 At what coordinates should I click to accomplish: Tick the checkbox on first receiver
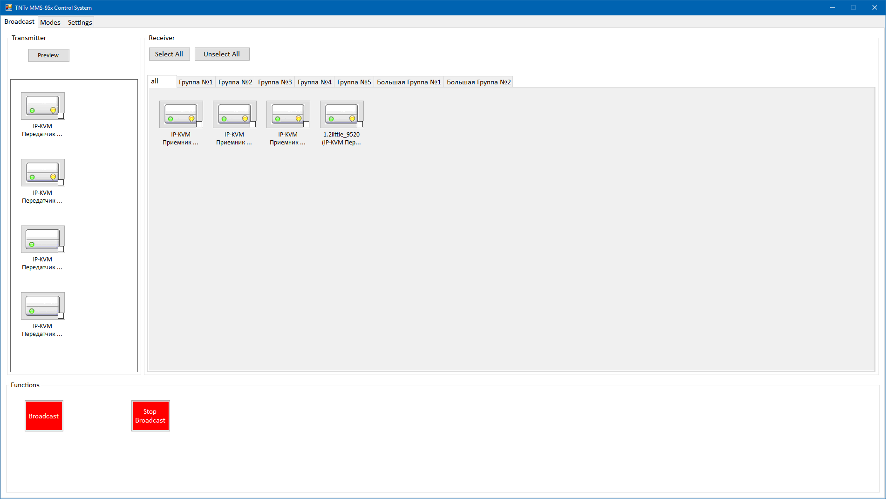point(199,124)
